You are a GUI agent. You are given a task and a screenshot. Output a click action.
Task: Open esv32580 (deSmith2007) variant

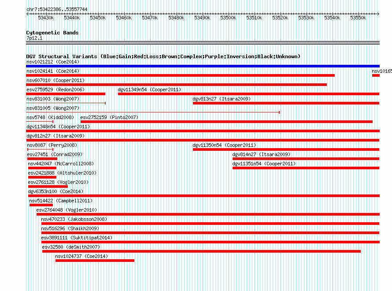tap(71, 247)
